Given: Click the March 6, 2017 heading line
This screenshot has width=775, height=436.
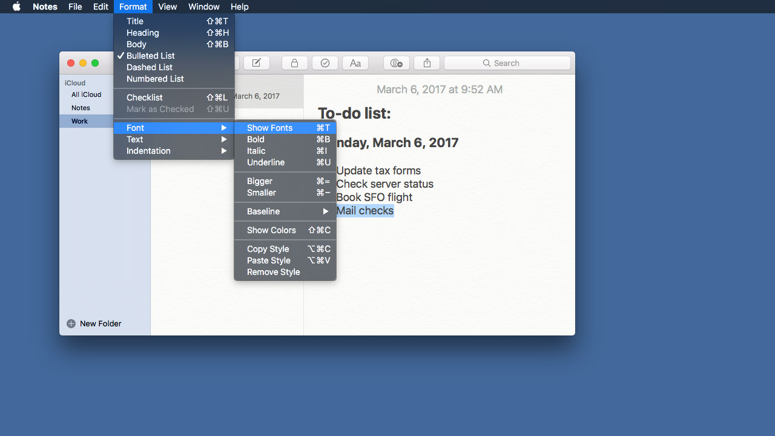Looking at the screenshot, I should coord(397,143).
